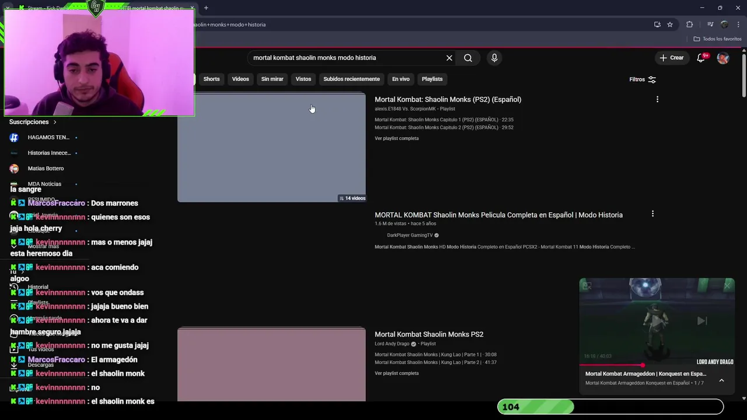Screen dimensions: 747x420
Task: Click the Crear button
Action: coord(671,58)
